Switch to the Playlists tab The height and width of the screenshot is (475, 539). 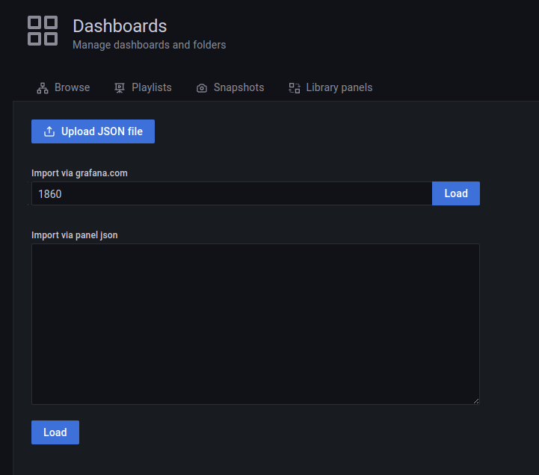[143, 88]
